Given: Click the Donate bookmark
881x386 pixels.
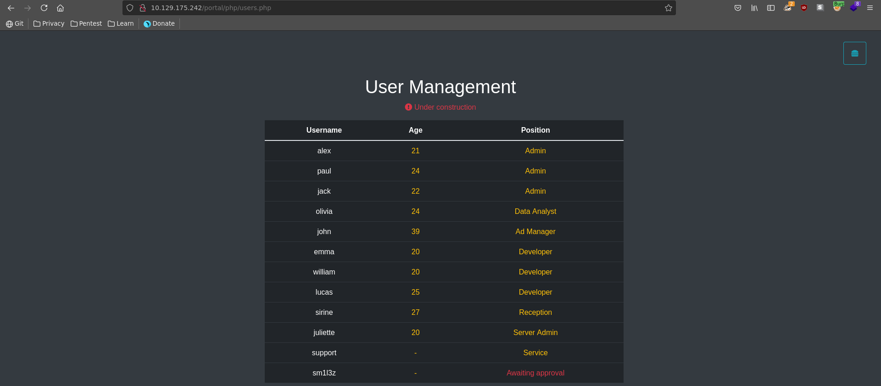Looking at the screenshot, I should click(x=159, y=23).
